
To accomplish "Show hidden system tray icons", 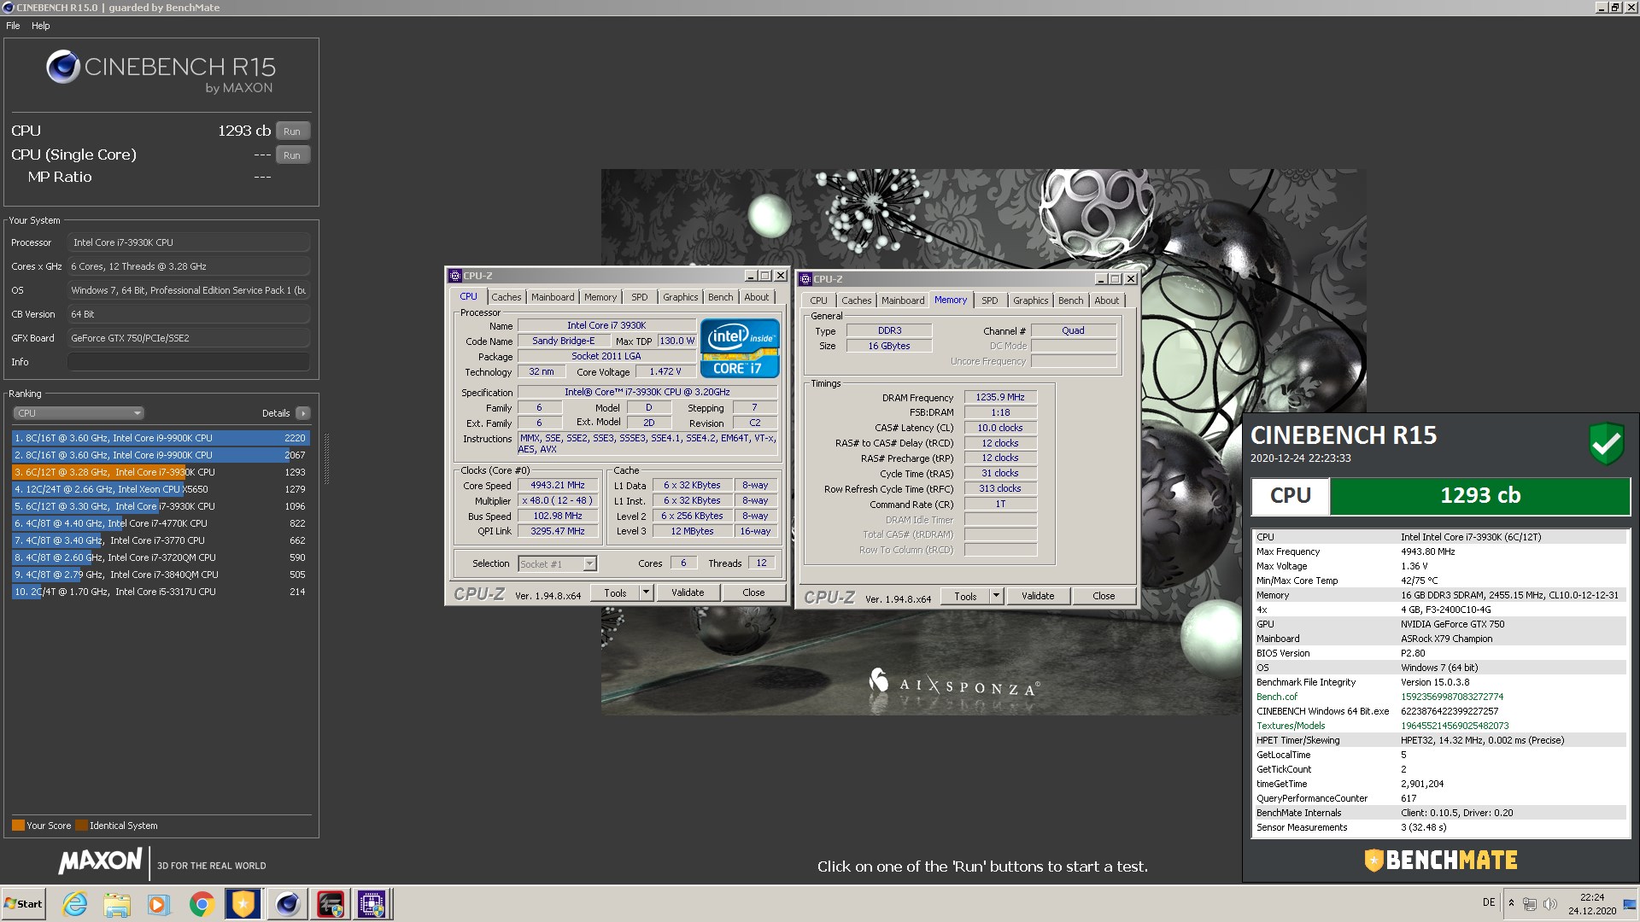I will pos(1511,903).
